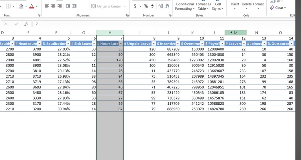Decrease Decimal places

(x=167, y=6)
